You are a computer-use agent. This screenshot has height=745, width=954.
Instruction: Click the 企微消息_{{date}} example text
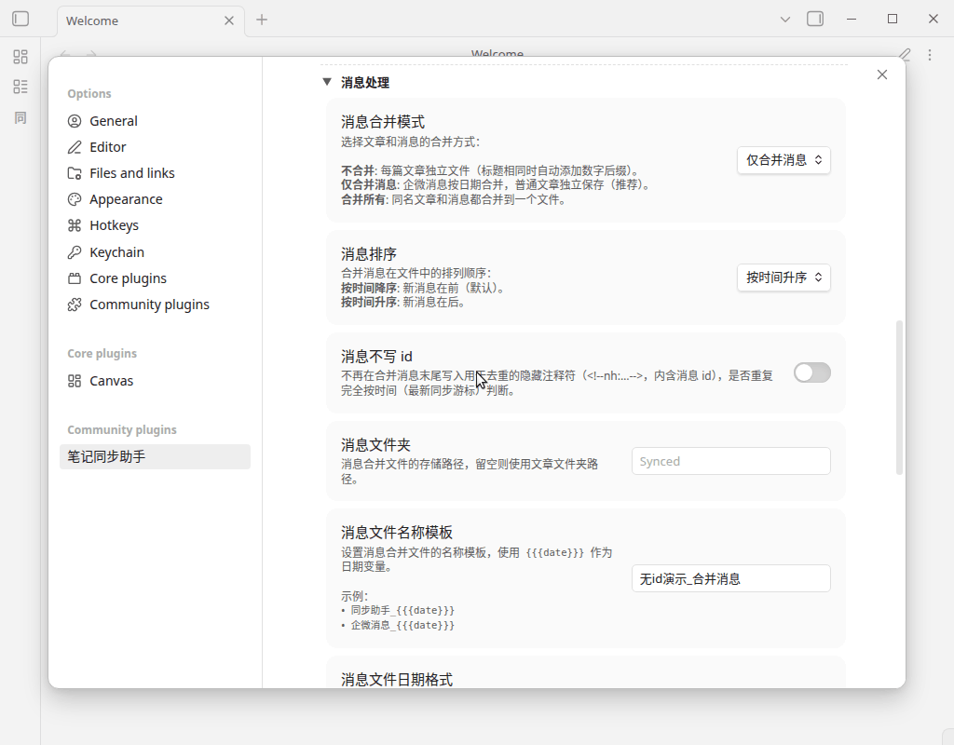coord(402,625)
